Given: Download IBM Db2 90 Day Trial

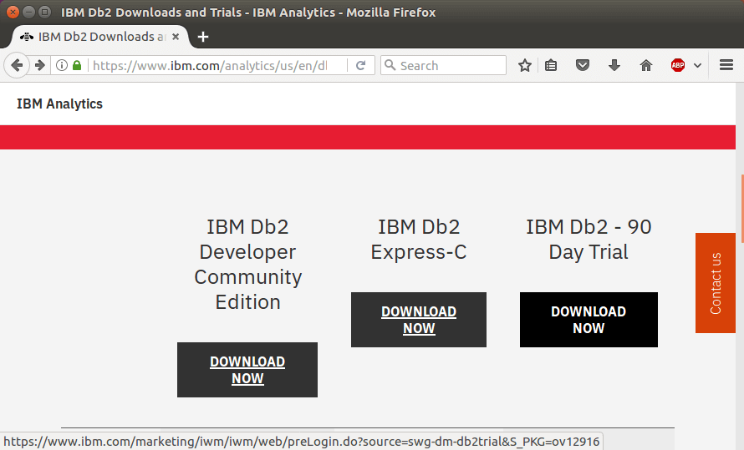Looking at the screenshot, I should 589,320.
